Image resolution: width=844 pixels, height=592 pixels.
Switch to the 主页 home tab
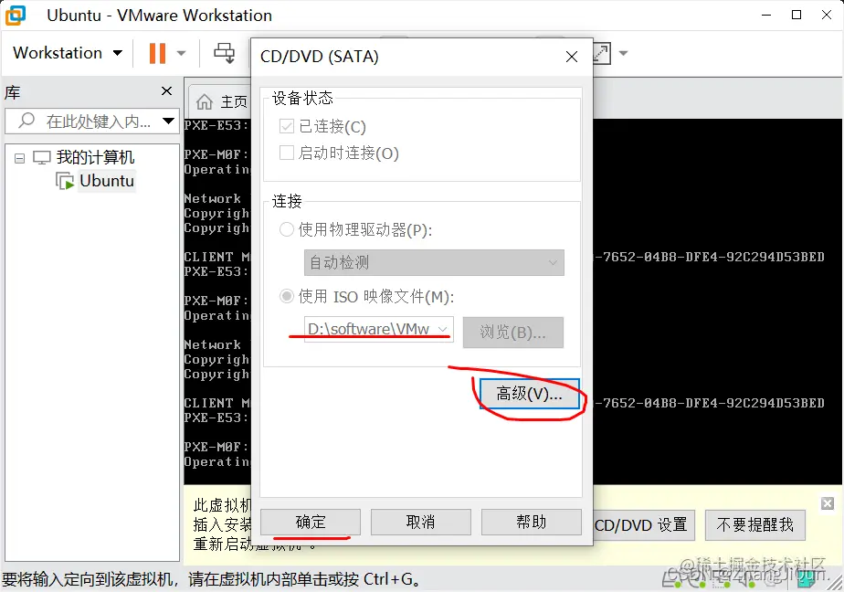click(222, 101)
